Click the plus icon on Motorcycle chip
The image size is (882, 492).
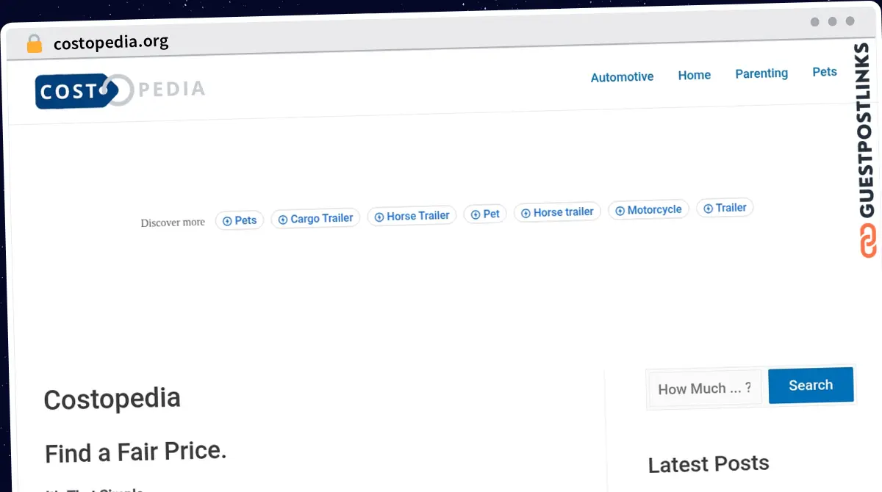click(x=620, y=211)
